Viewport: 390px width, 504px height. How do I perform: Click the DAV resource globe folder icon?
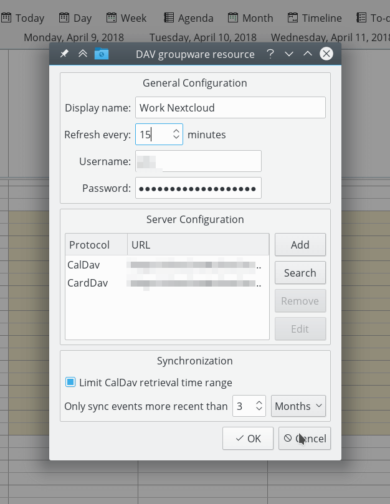click(101, 54)
